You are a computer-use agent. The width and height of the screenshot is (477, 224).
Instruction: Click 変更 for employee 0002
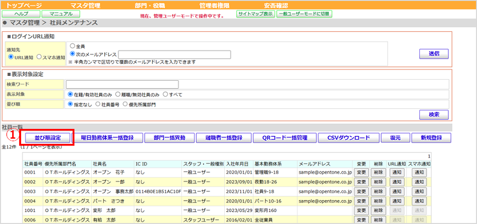click(361, 182)
